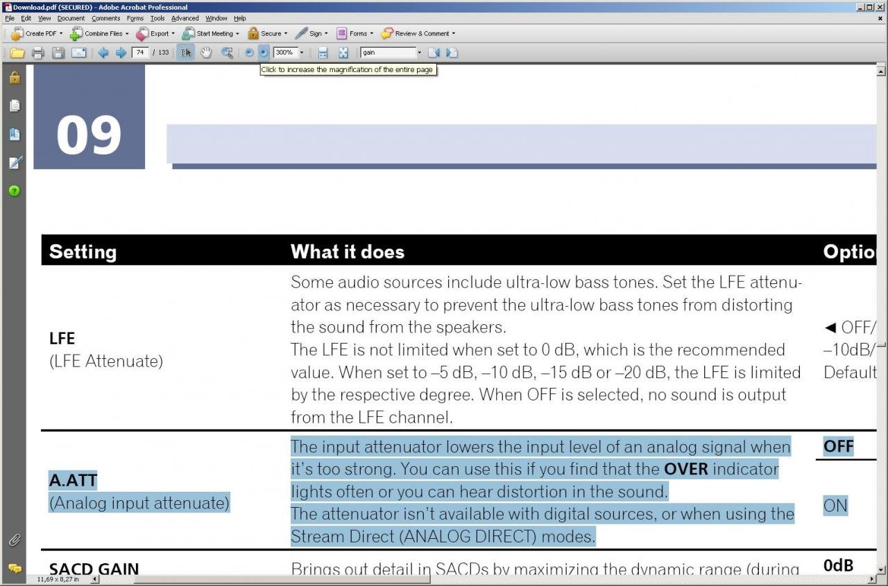Go to next page arrow
888x586 pixels.
click(x=121, y=53)
